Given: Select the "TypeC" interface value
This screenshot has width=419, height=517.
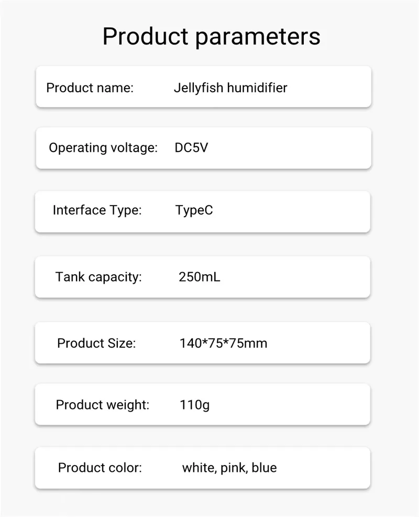Looking at the screenshot, I should tap(194, 211).
